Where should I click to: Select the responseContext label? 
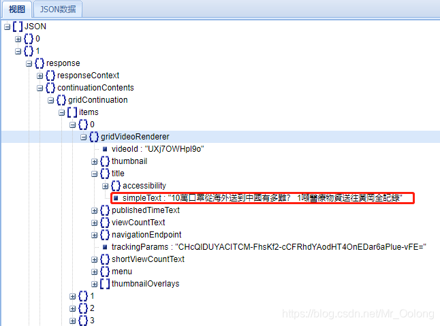coord(88,75)
